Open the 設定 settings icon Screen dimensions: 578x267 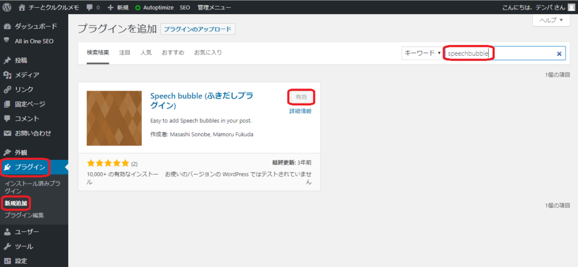click(x=7, y=261)
